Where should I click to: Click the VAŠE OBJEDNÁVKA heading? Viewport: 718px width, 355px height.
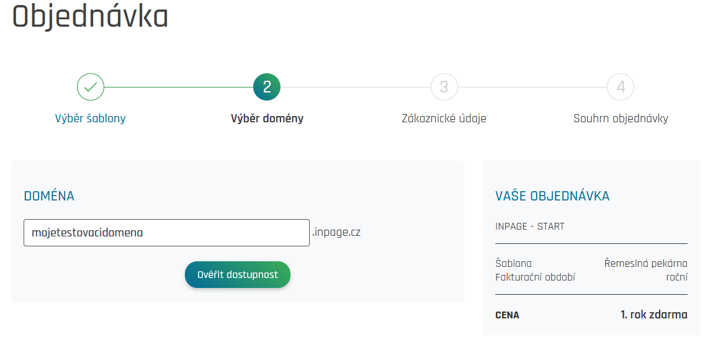tap(552, 196)
